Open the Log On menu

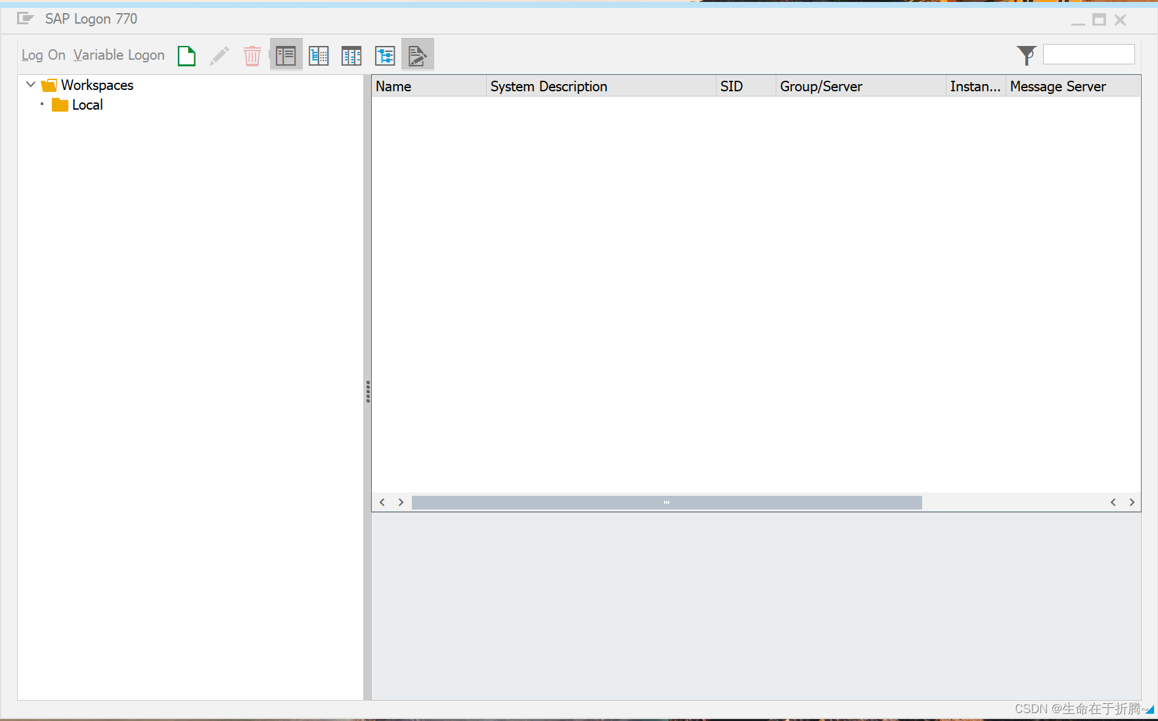tap(43, 55)
